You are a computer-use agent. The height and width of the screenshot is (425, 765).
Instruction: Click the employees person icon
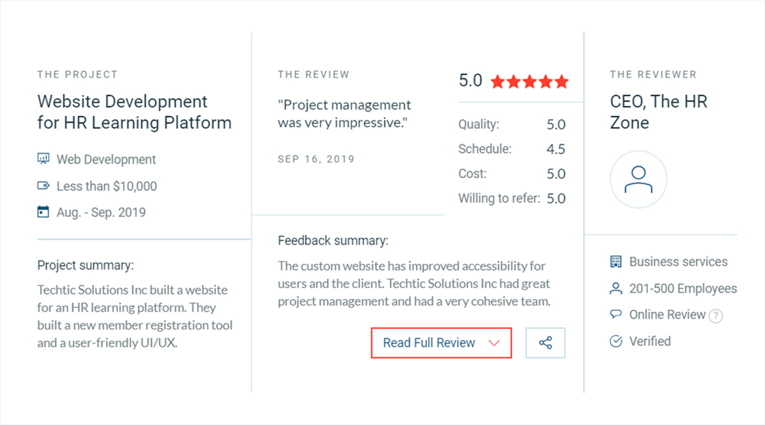click(616, 289)
